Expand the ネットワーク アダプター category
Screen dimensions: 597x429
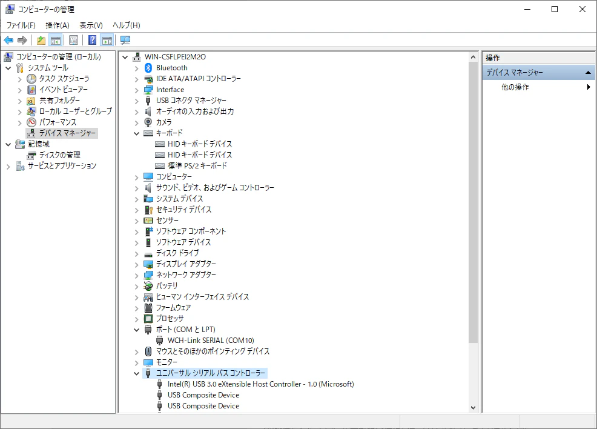(x=136, y=275)
